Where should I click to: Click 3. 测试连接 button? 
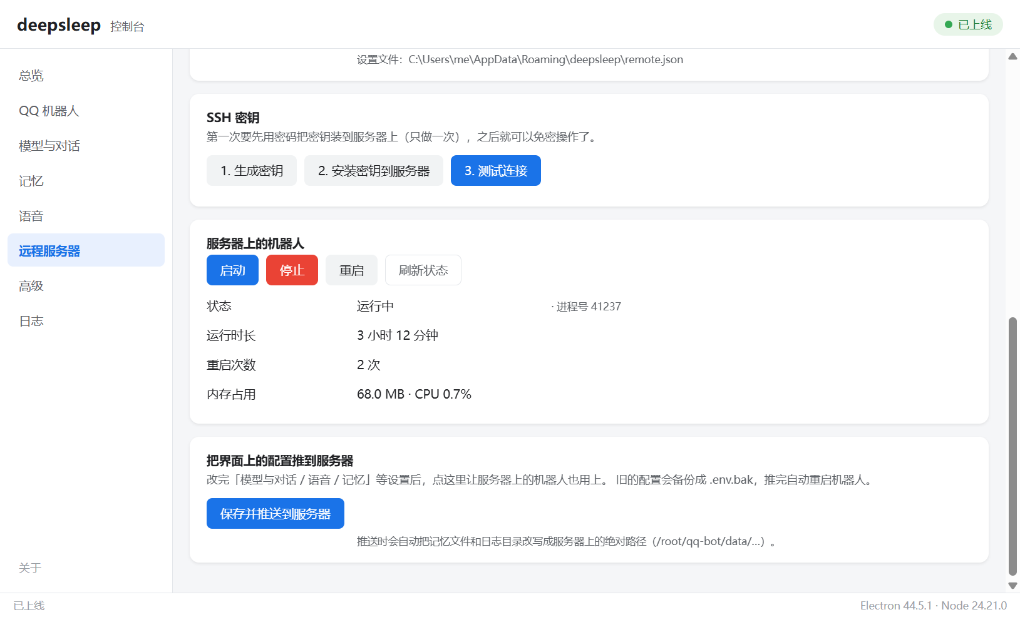point(496,170)
